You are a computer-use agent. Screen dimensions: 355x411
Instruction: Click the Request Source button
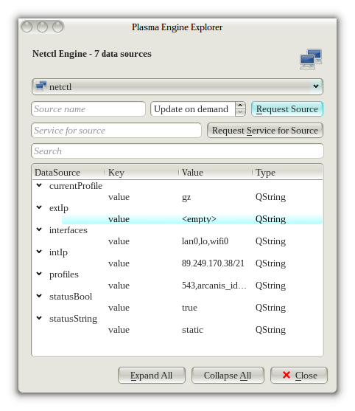[x=287, y=108]
